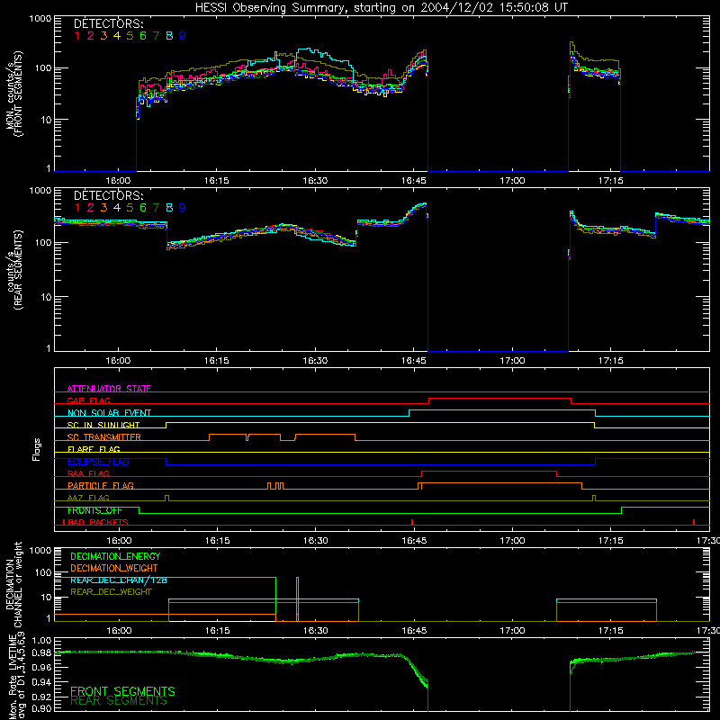Select magenta detector 2 in rear segments legend

[x=91, y=208]
